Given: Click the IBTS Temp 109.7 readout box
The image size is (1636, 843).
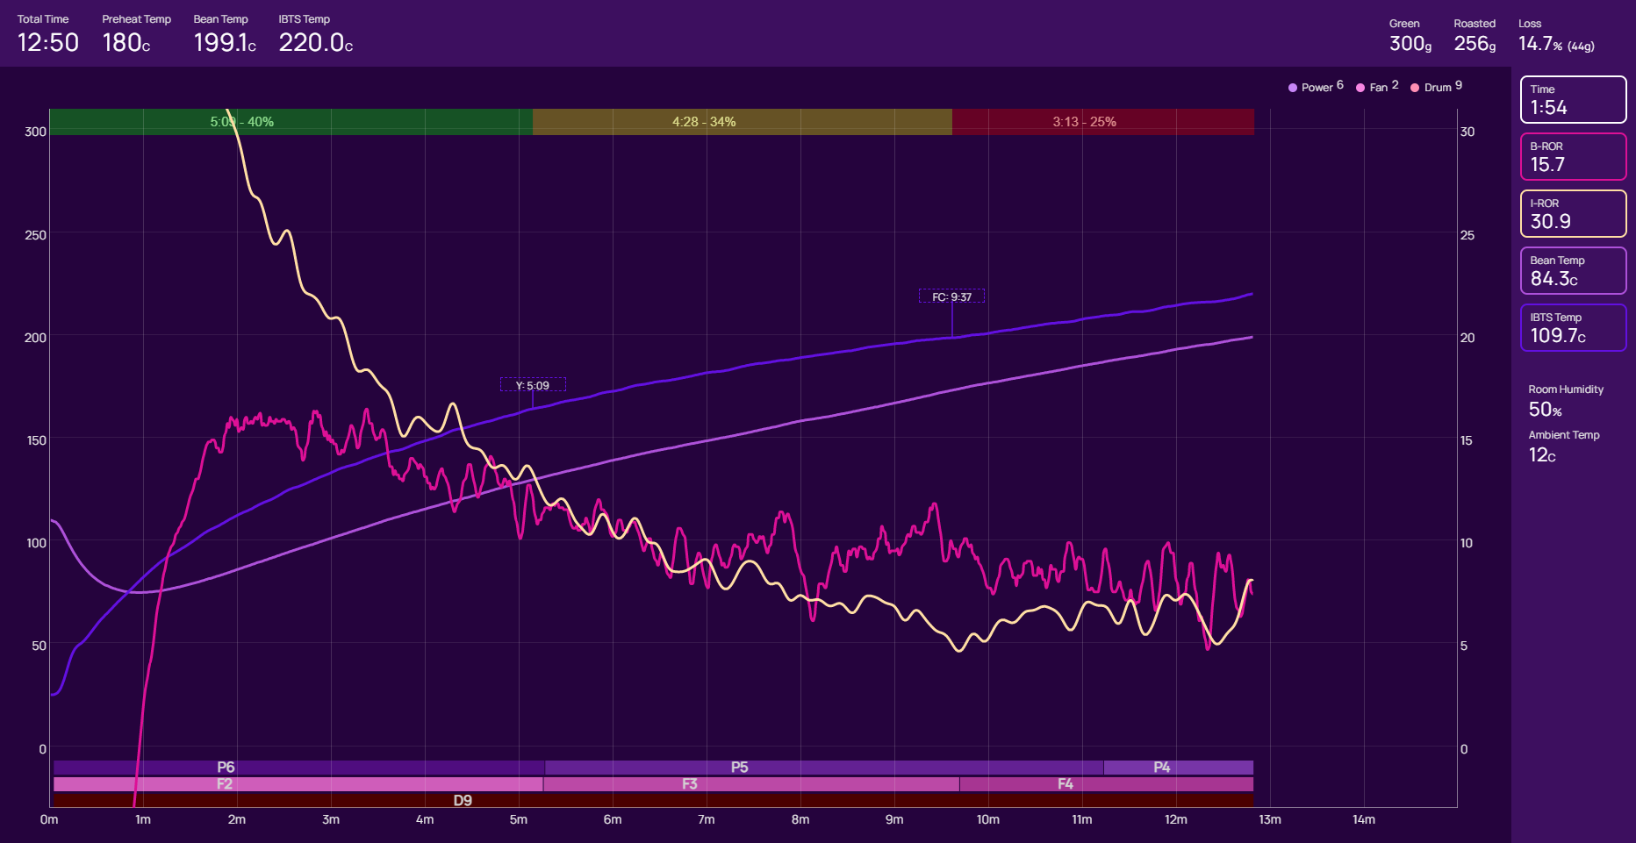Looking at the screenshot, I should tap(1573, 328).
